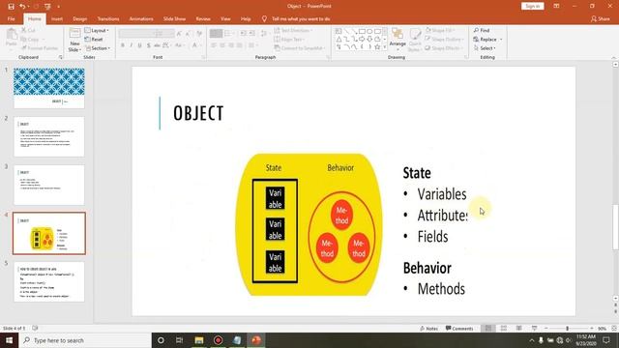619x348 pixels.
Task: Click the Sign in button
Action: click(533, 6)
